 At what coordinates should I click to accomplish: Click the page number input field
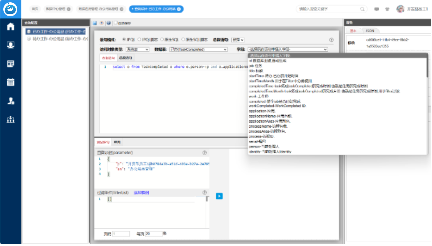[x=121, y=234]
